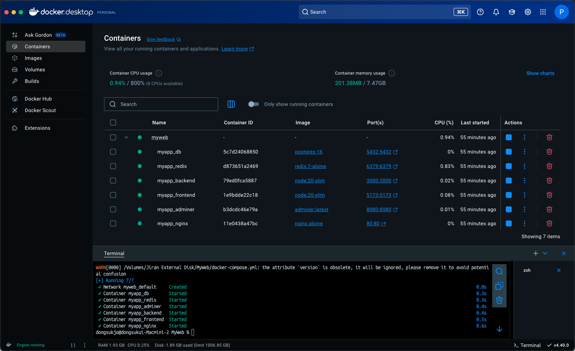Go to Volumes section
The height and width of the screenshot is (351, 575).
pos(46,70)
